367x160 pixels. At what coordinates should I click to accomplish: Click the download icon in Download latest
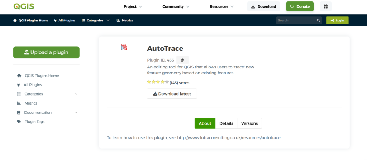[155, 94]
